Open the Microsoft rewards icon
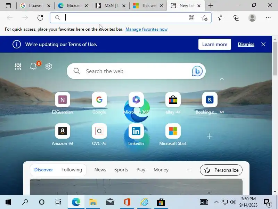 click(x=18, y=66)
